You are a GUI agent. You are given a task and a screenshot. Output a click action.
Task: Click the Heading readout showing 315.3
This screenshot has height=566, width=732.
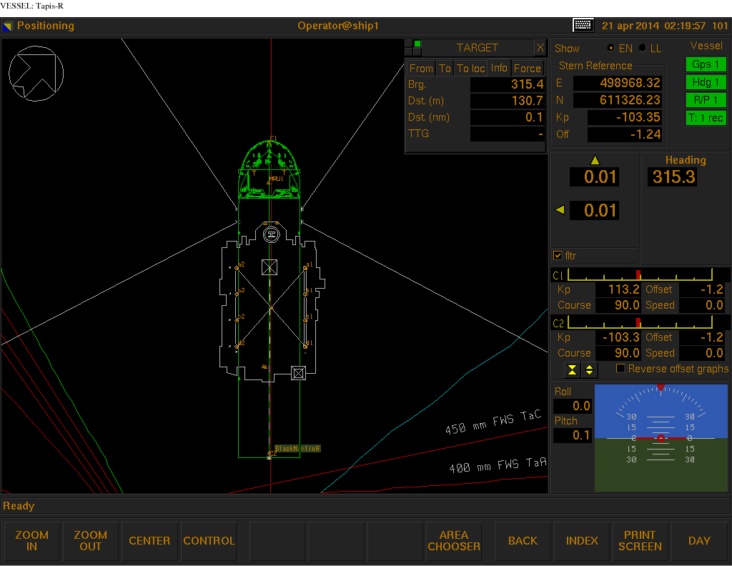(x=671, y=177)
